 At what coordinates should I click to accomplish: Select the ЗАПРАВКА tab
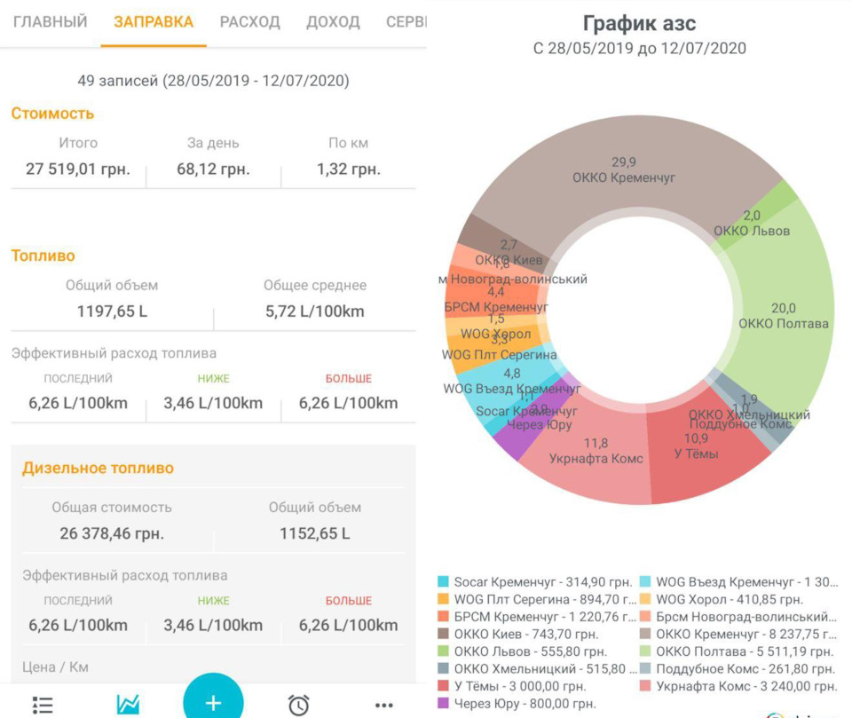(154, 21)
